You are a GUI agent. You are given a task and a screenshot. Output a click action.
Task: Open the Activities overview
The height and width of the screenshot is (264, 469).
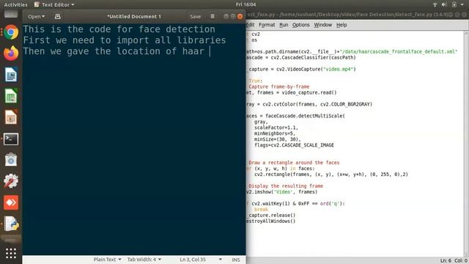click(15, 4)
